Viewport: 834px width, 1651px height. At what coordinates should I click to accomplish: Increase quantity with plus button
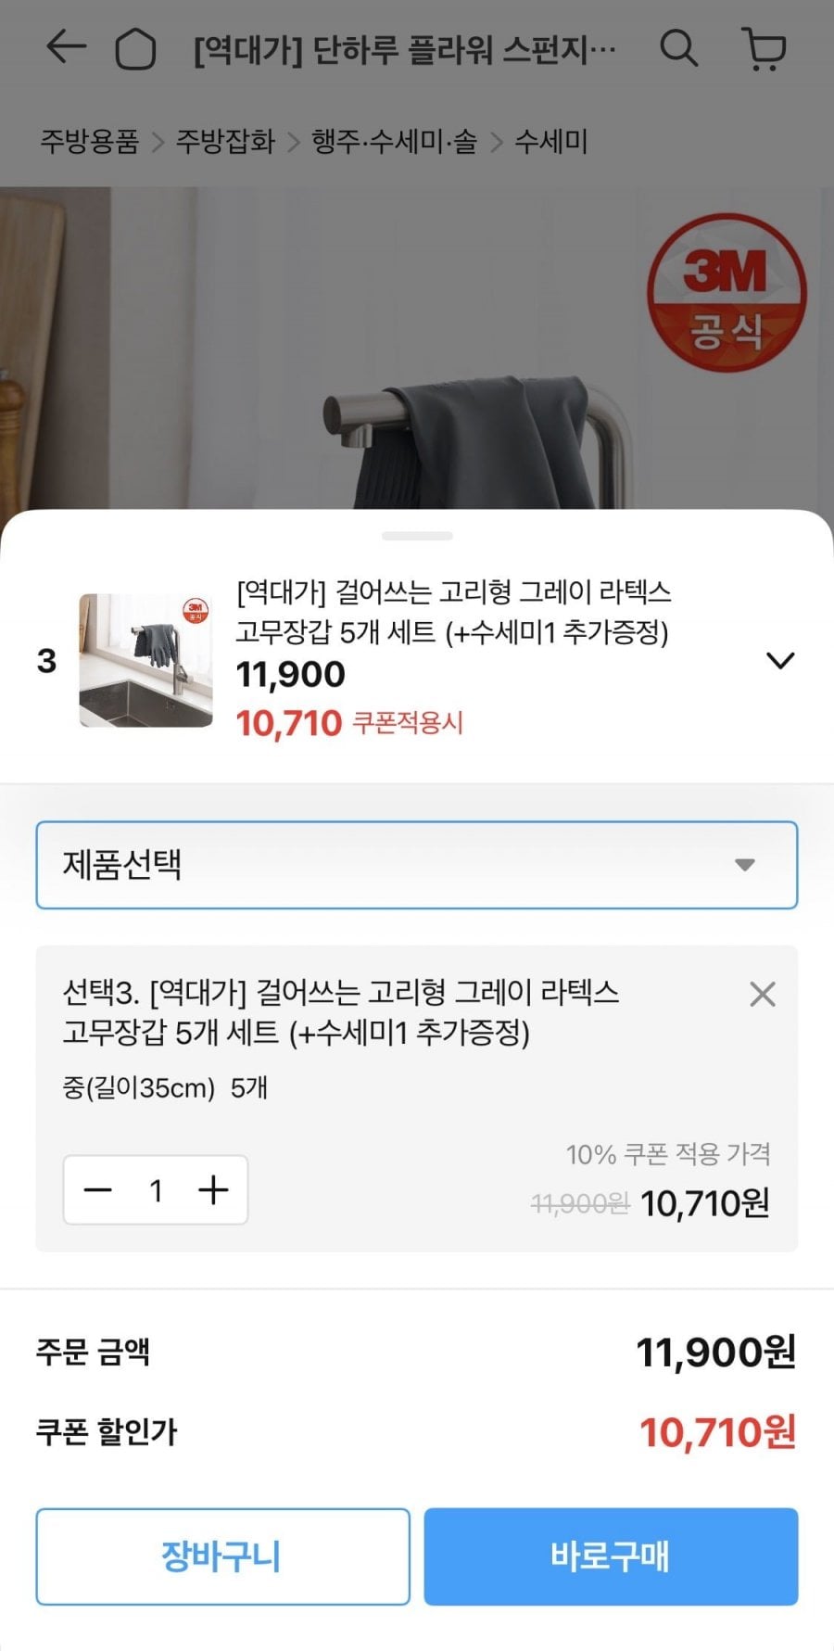tap(213, 1190)
